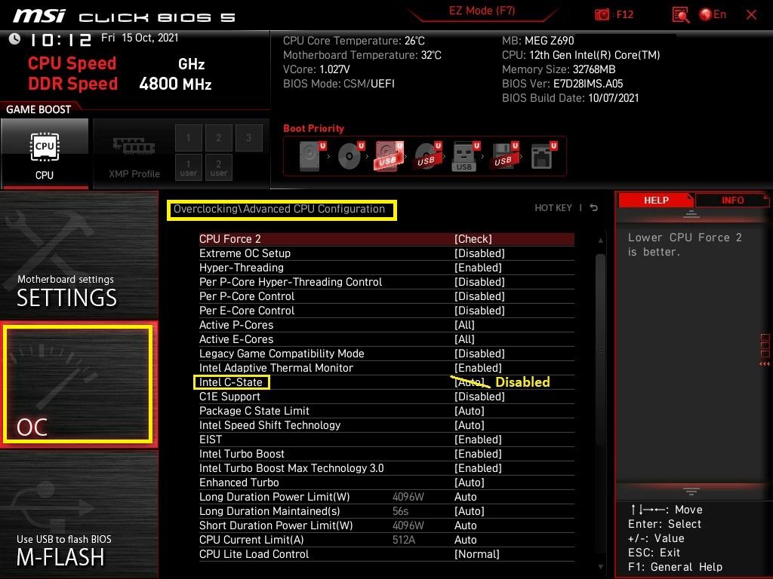This screenshot has height=579, width=773.
Task: Select network boot device icon
Action: 543,156
